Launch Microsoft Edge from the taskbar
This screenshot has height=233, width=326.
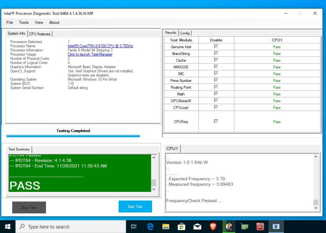tap(150, 226)
